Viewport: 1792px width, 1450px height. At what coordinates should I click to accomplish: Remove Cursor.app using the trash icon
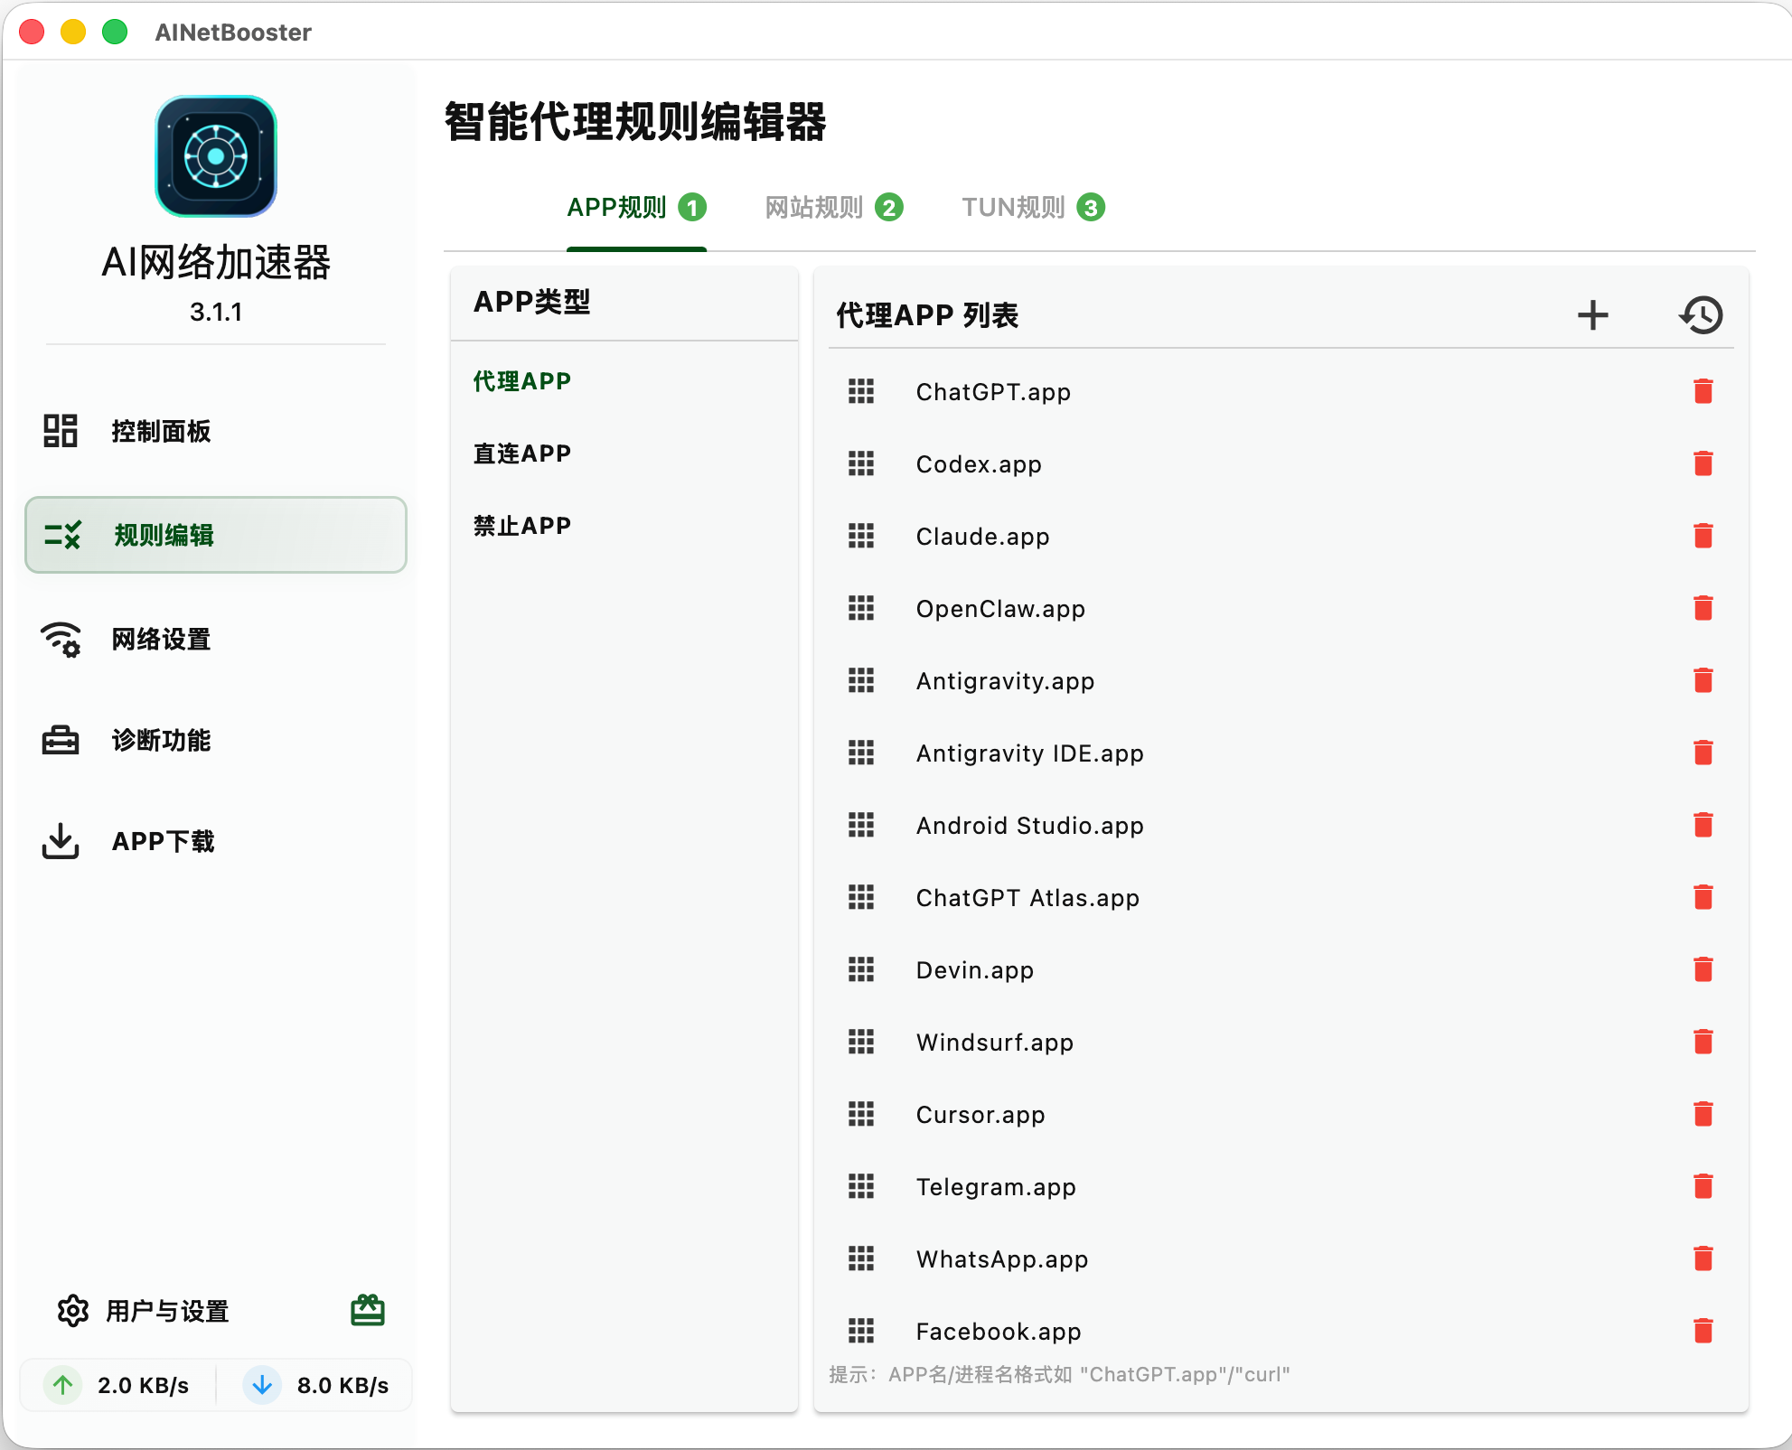point(1703,1114)
